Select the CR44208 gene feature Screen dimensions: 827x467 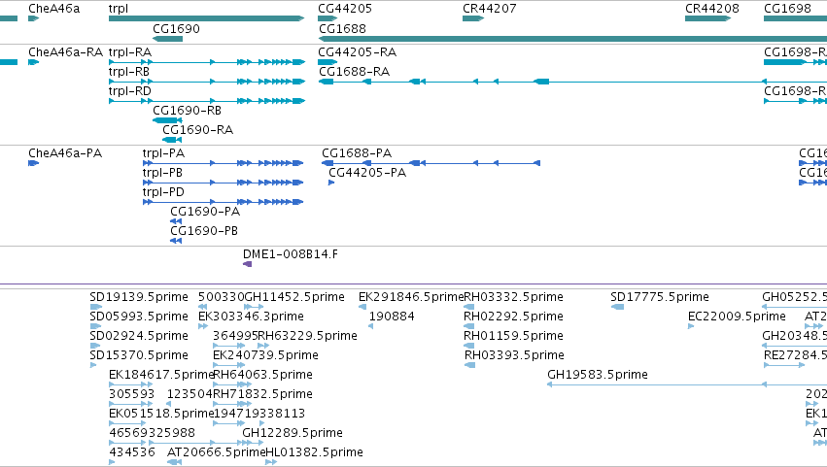pos(707,18)
